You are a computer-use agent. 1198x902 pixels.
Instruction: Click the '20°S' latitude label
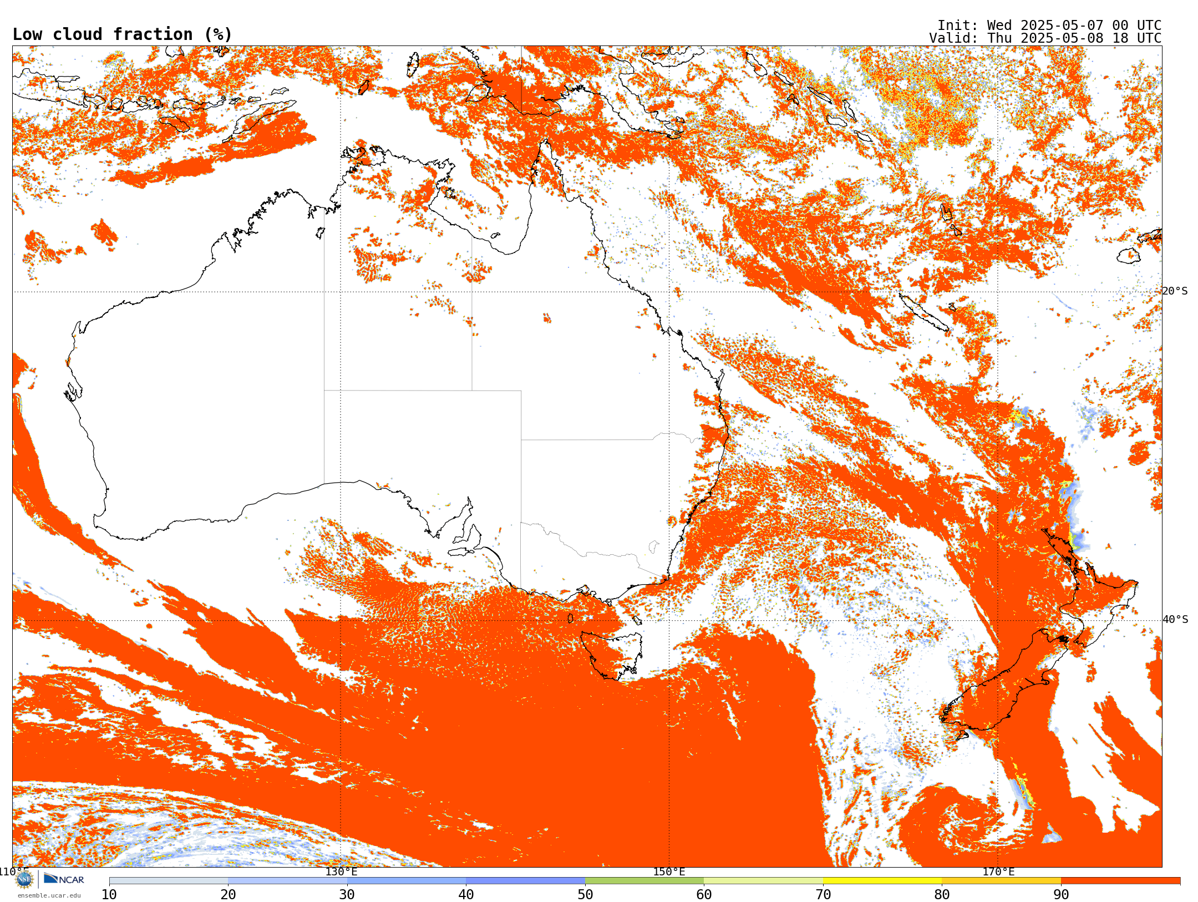click(x=1175, y=291)
